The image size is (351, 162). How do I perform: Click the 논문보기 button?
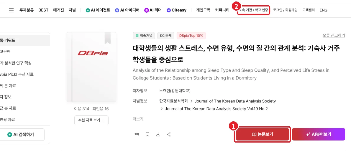(263, 134)
